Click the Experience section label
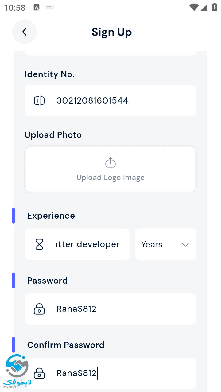Image resolution: width=221 pixels, height=392 pixels. point(51,216)
